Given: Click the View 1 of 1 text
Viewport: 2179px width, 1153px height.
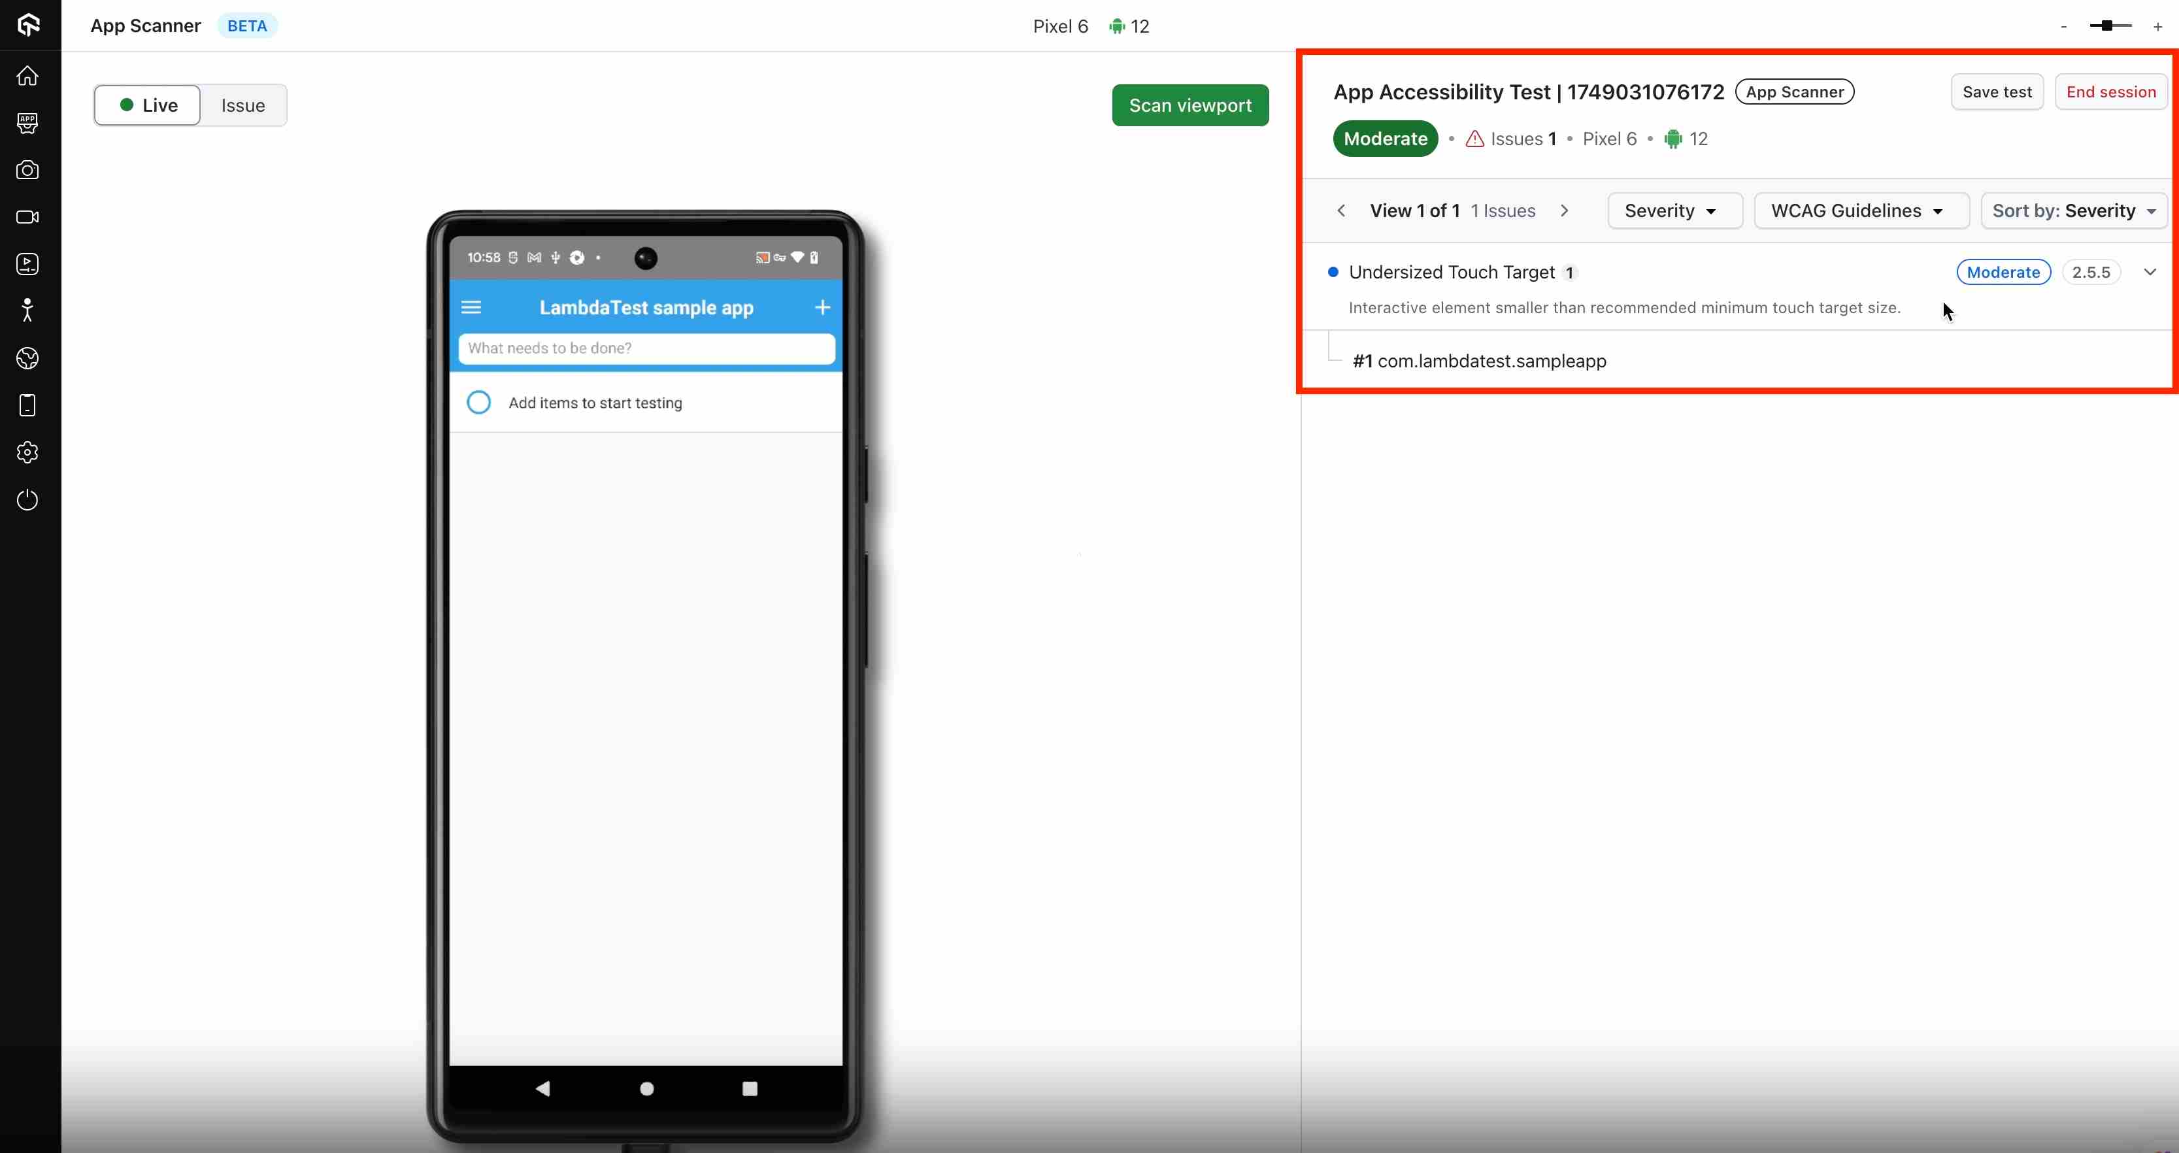Looking at the screenshot, I should (x=1414, y=210).
